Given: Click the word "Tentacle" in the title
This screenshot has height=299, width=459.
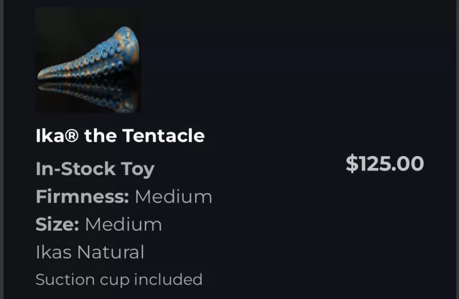Looking at the screenshot, I should (x=163, y=136).
